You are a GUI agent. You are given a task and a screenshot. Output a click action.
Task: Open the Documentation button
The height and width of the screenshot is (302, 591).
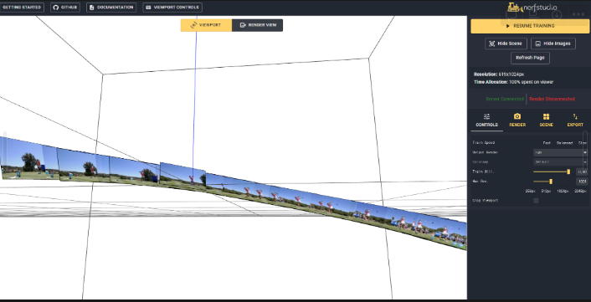coord(111,8)
